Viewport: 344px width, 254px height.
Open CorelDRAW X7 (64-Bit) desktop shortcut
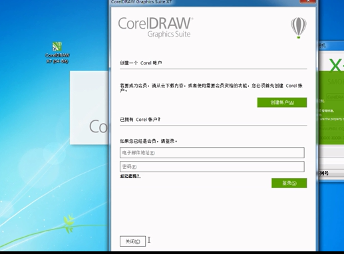(x=57, y=53)
